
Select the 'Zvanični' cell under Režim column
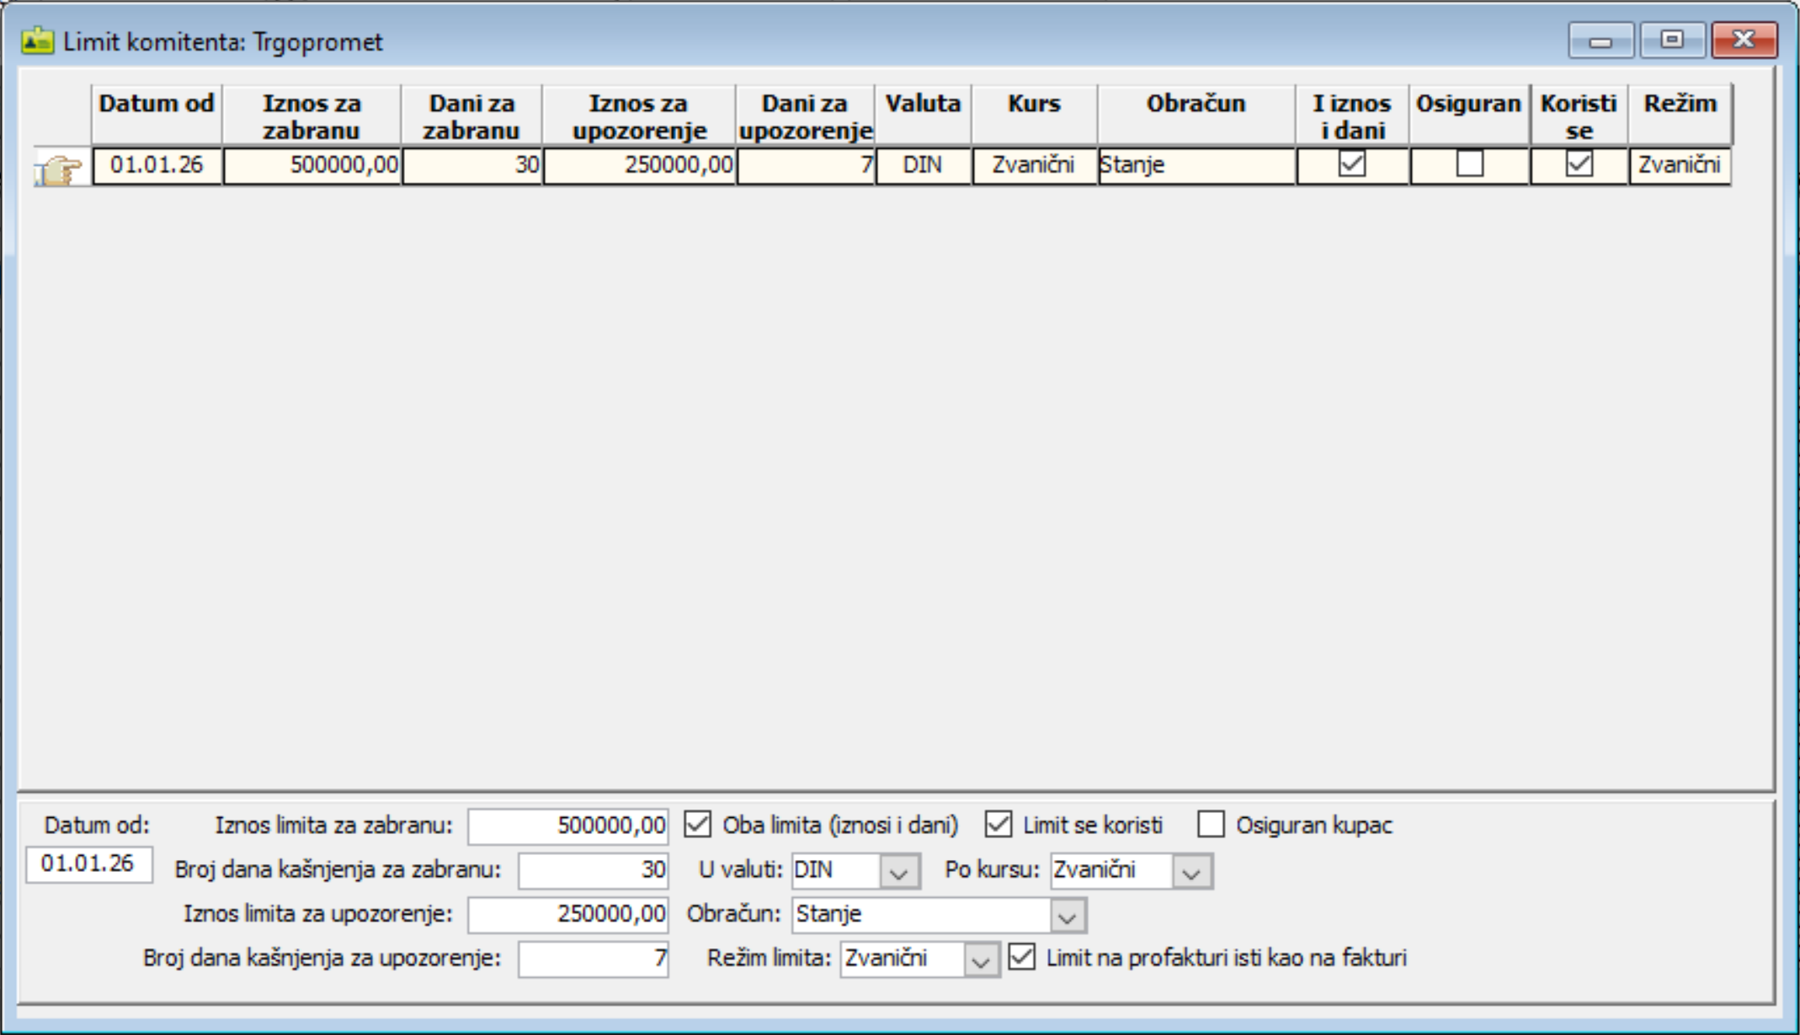tap(1680, 165)
